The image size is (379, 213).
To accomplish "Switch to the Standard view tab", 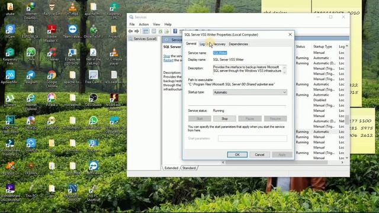I will click(x=189, y=168).
